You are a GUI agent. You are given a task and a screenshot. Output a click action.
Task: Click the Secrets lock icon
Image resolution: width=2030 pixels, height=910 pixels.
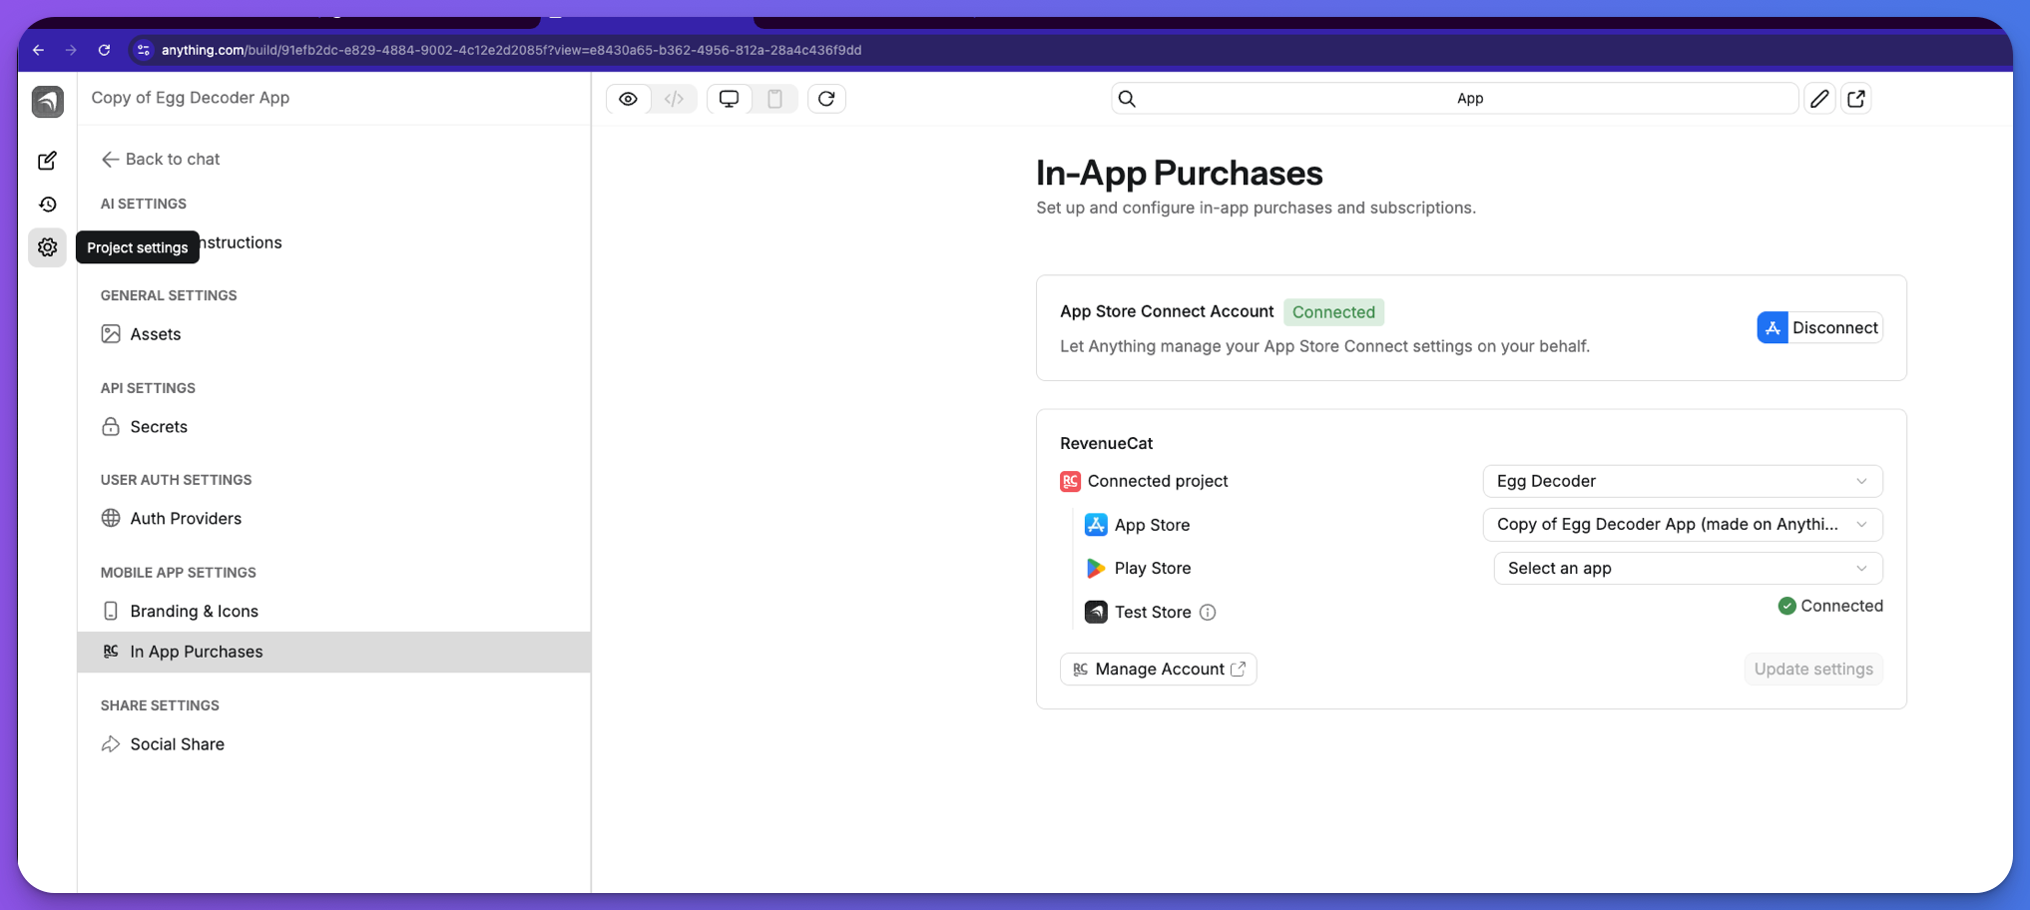111,427
